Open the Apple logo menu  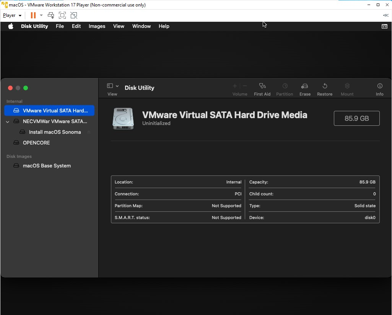tap(11, 26)
